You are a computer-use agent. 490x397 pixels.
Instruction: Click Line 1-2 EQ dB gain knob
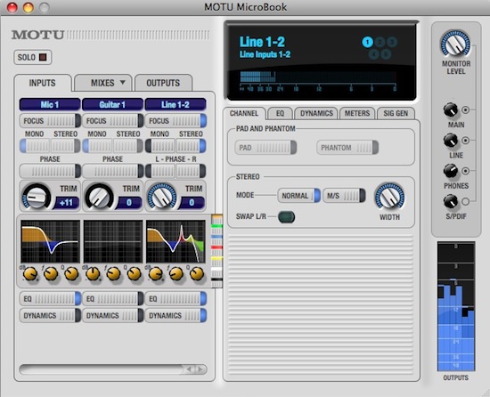(x=155, y=274)
